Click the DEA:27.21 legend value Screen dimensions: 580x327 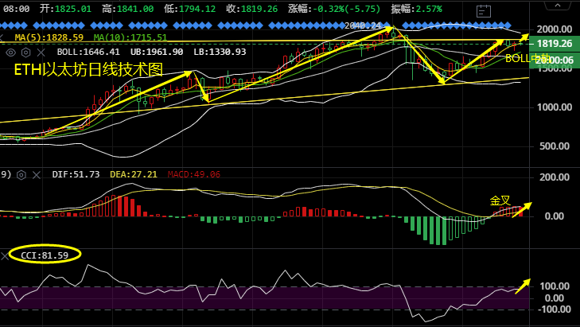tap(131, 174)
